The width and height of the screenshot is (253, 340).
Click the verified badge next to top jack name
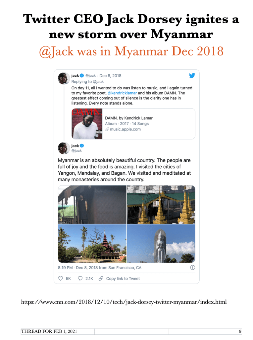click(82, 75)
